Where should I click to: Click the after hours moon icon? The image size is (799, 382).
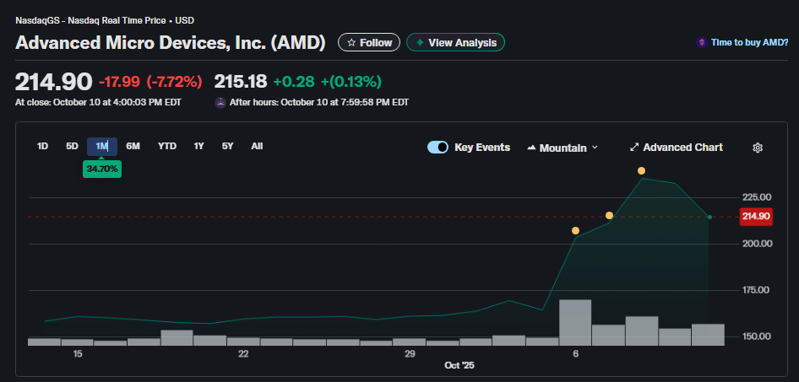pos(220,102)
